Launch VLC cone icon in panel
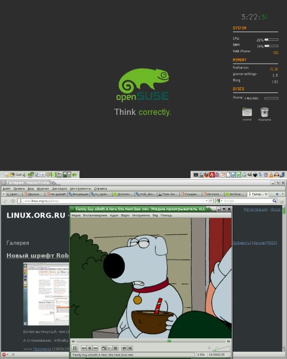Viewport: 287px width, 359px height. pos(271,175)
